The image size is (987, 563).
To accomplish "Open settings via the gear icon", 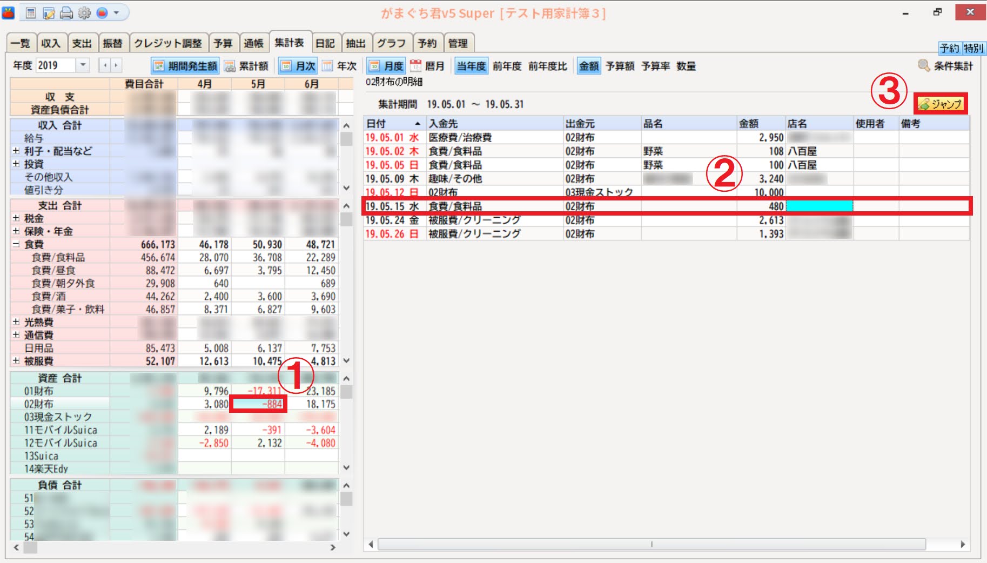I will (x=84, y=13).
